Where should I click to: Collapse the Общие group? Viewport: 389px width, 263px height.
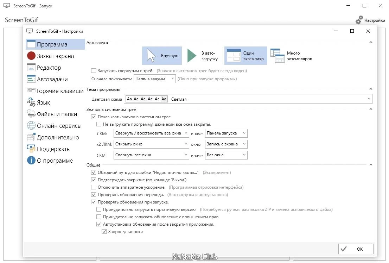(x=371, y=165)
